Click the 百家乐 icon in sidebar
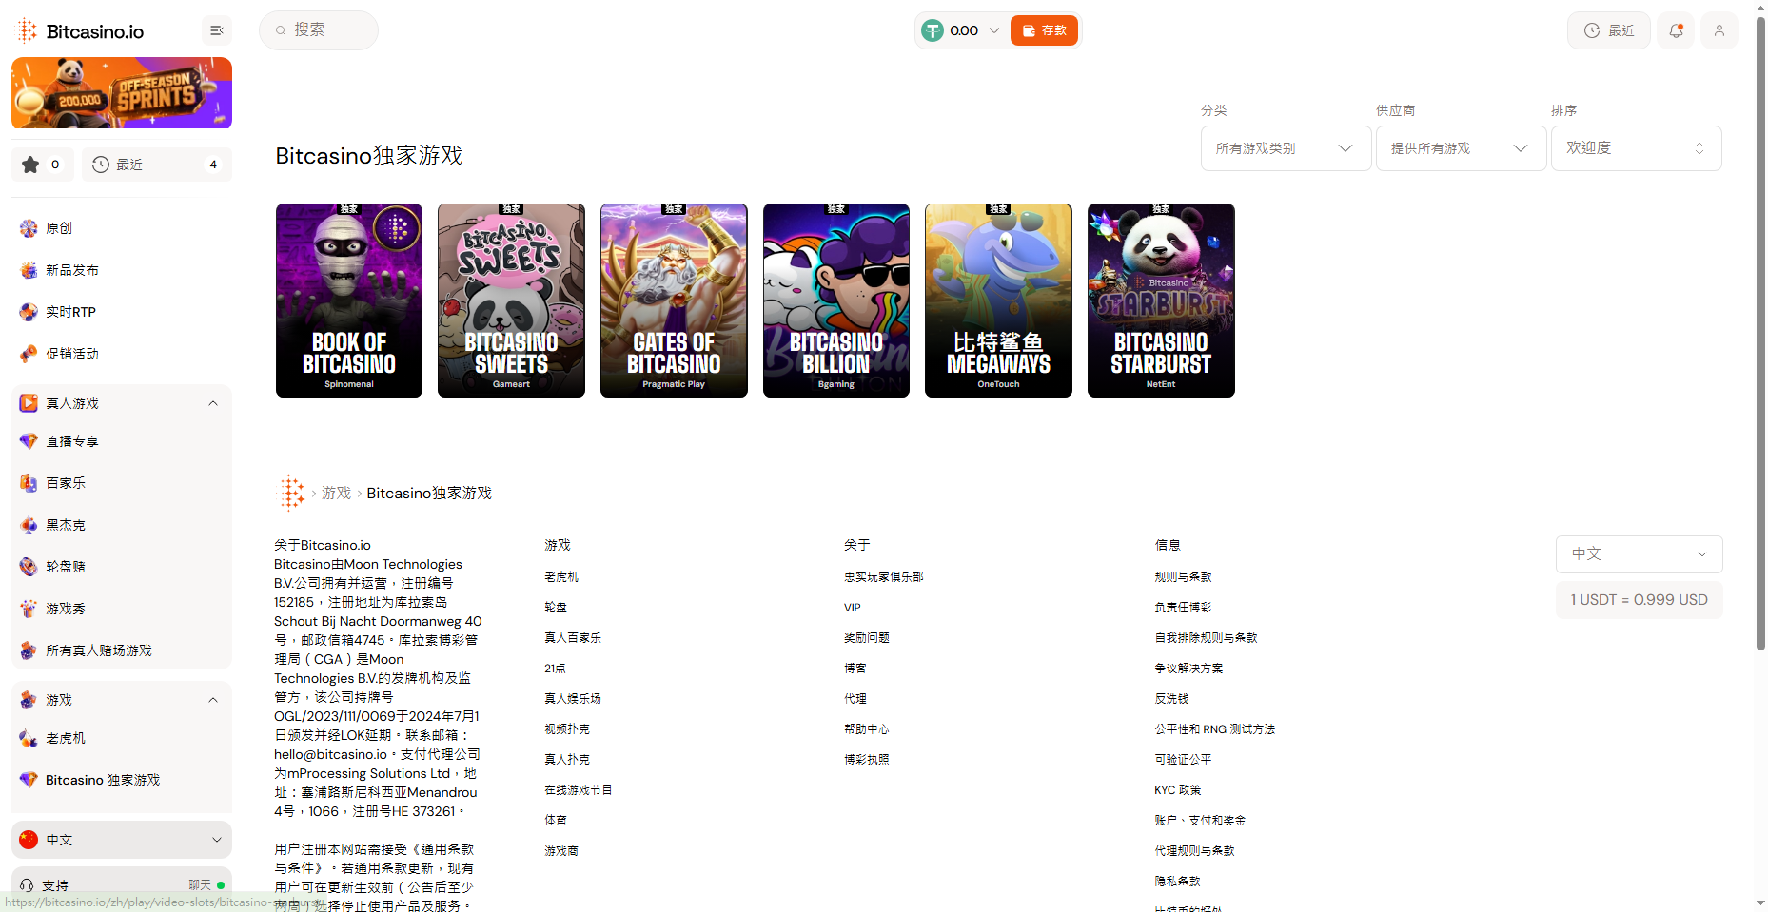This screenshot has width=1768, height=912. (x=29, y=483)
